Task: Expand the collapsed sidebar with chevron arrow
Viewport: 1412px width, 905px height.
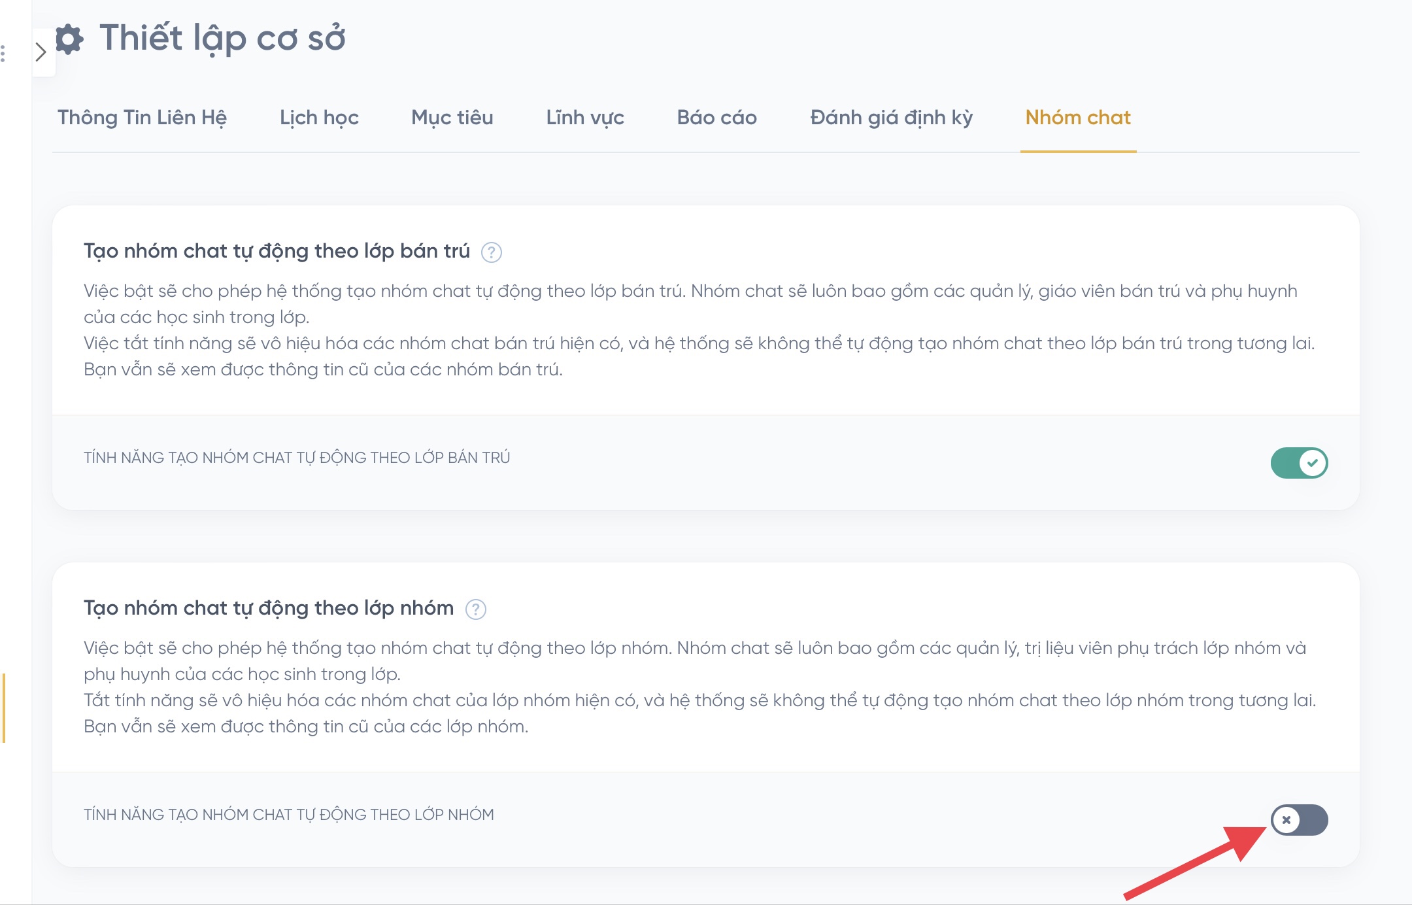Action: click(41, 52)
